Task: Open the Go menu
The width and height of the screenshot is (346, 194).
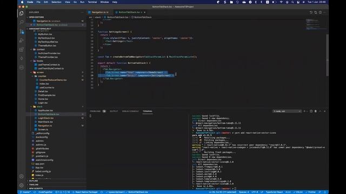Action: pyautogui.click(x=75, y=2)
